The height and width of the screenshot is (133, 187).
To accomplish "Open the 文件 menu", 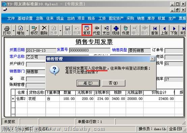I will (x=11, y=18).
